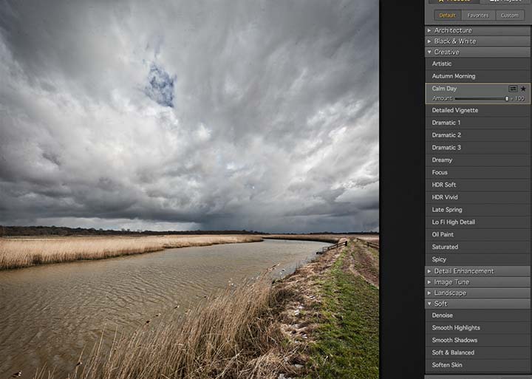
Task: Apply the Autumn Morning preset
Action: 477,76
